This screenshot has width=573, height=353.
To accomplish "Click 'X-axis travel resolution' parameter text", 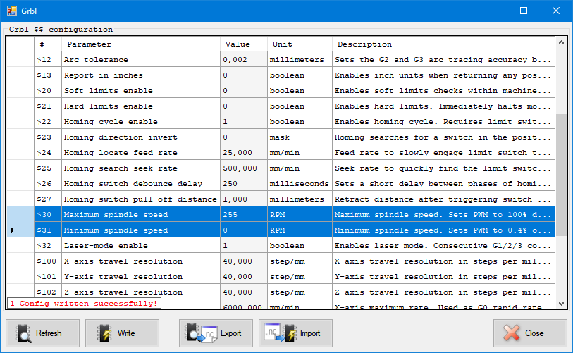I will pos(123,261).
